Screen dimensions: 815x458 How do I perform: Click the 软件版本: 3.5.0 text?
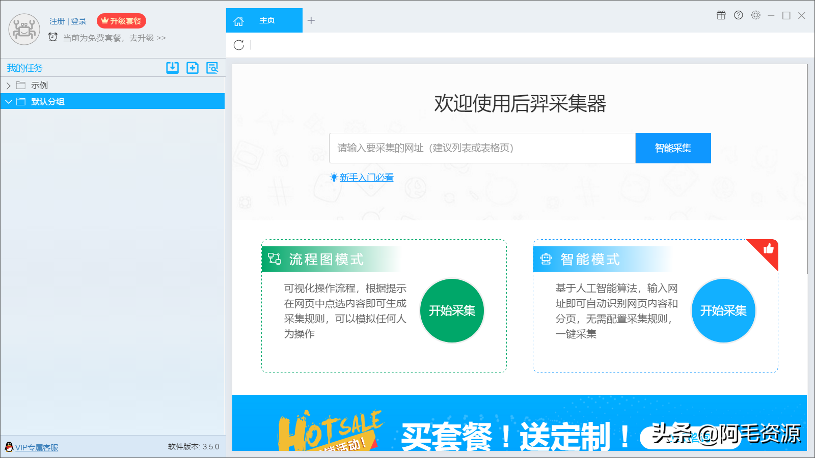point(194,447)
